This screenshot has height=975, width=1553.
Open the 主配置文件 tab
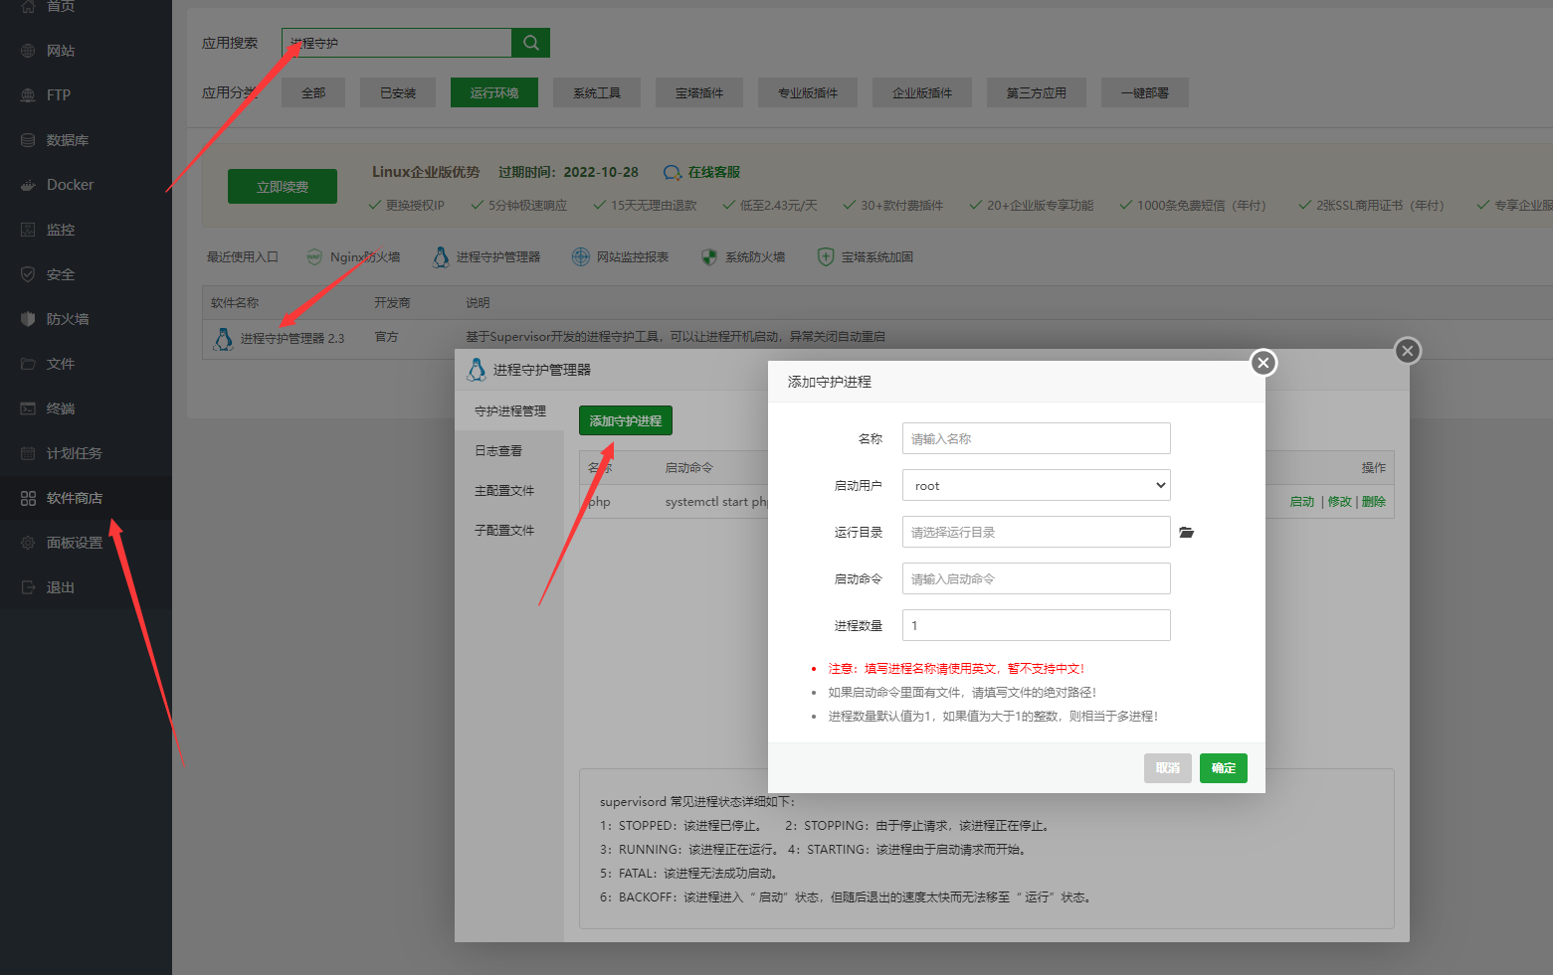(509, 490)
